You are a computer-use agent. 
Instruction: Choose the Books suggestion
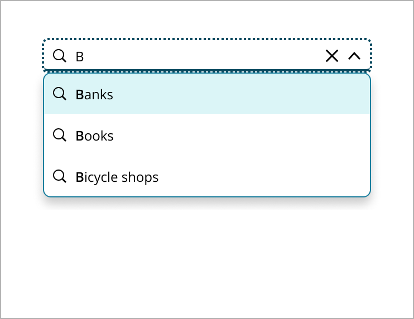click(x=95, y=136)
